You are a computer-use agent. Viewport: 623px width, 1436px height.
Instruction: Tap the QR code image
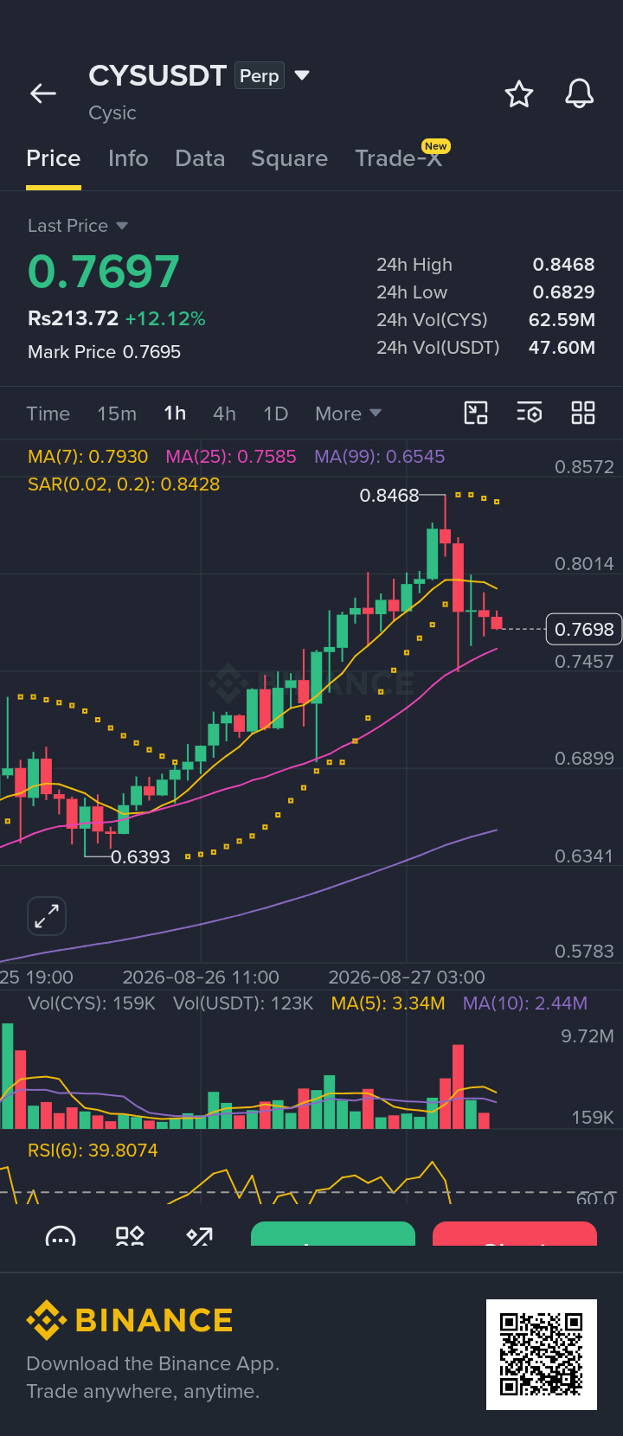[x=542, y=1355]
